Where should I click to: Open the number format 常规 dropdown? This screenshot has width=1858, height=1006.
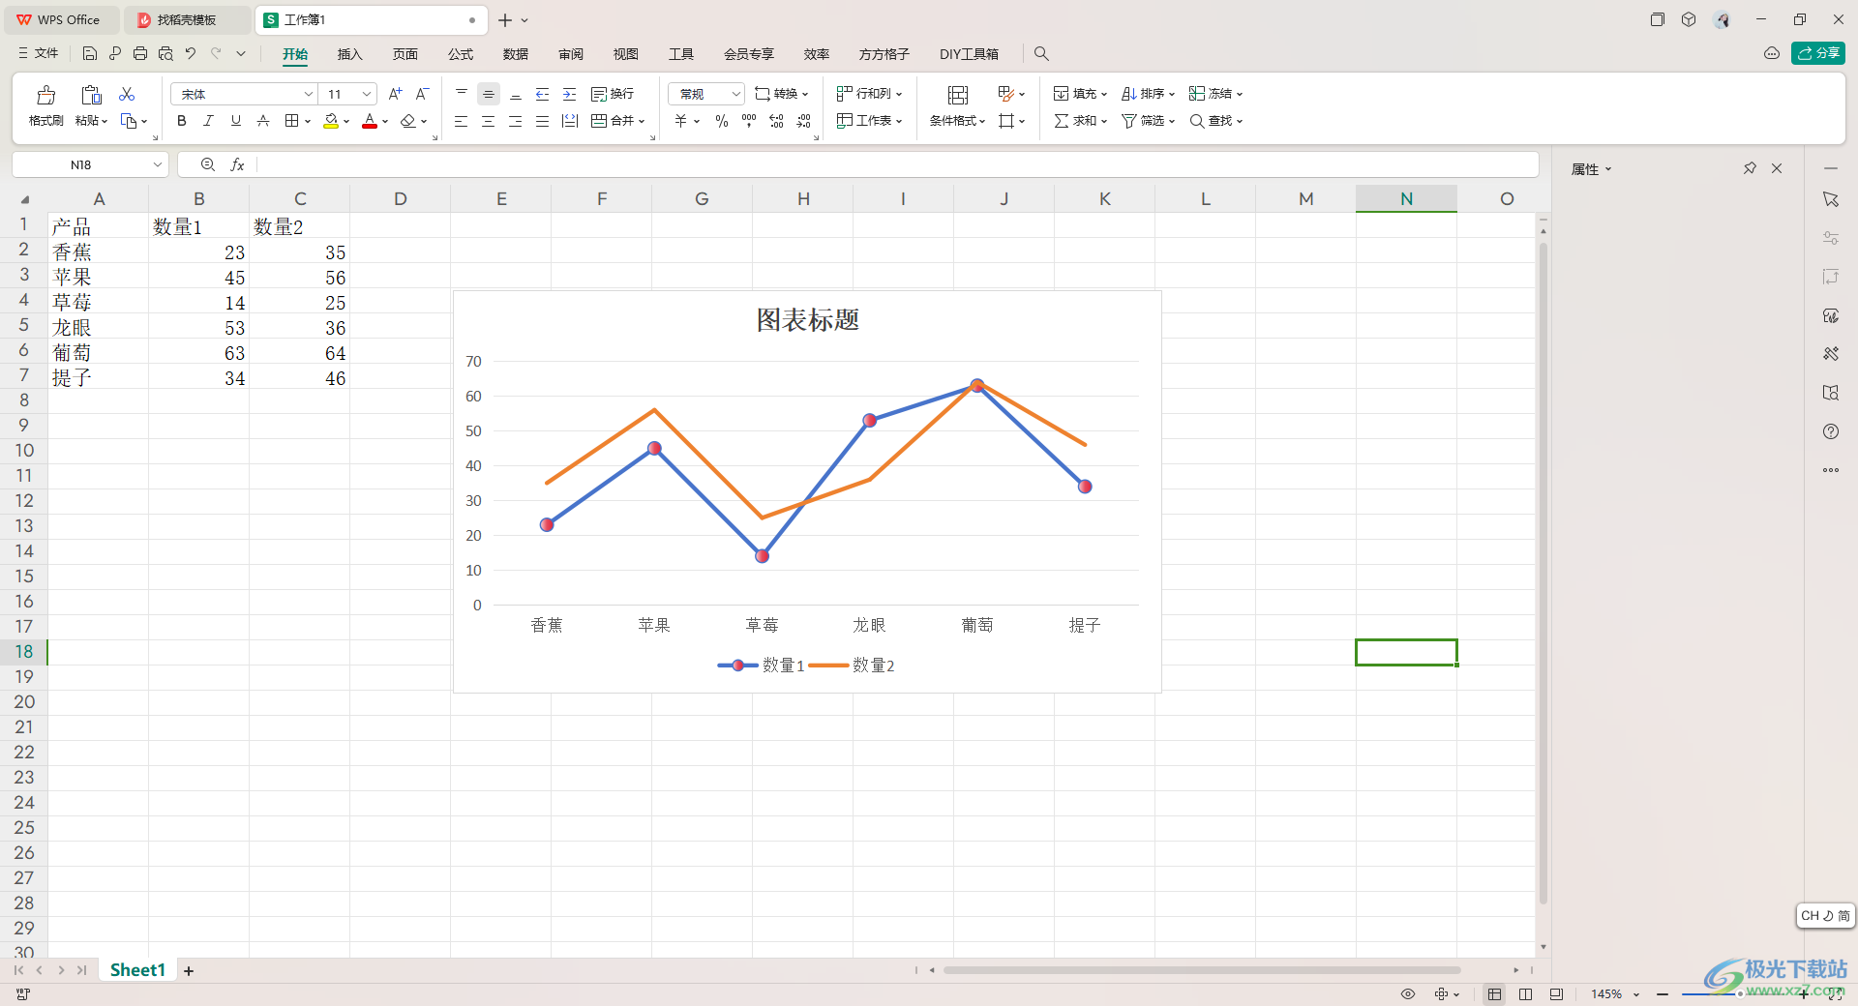coord(735,94)
